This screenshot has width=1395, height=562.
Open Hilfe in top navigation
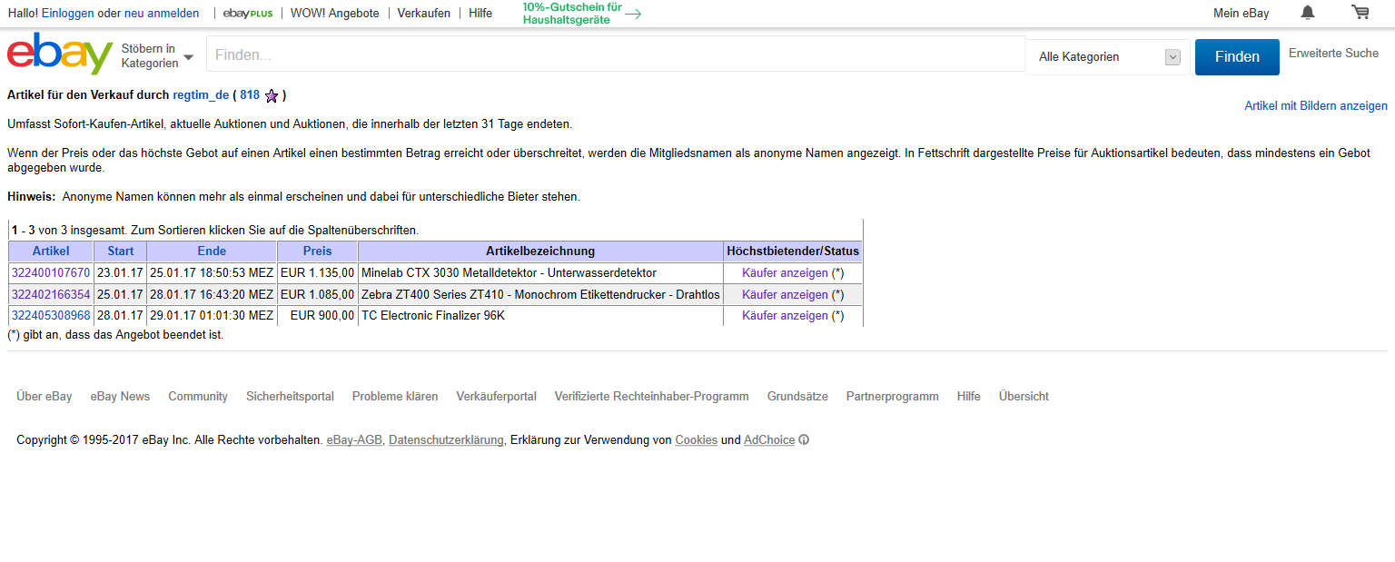[480, 14]
